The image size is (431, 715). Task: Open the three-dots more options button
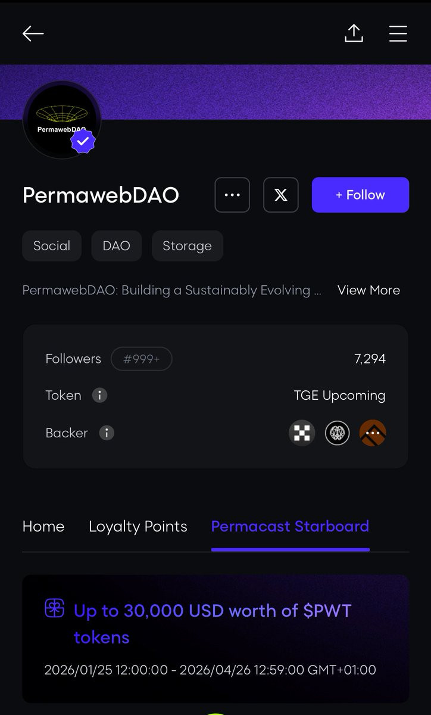coord(232,195)
